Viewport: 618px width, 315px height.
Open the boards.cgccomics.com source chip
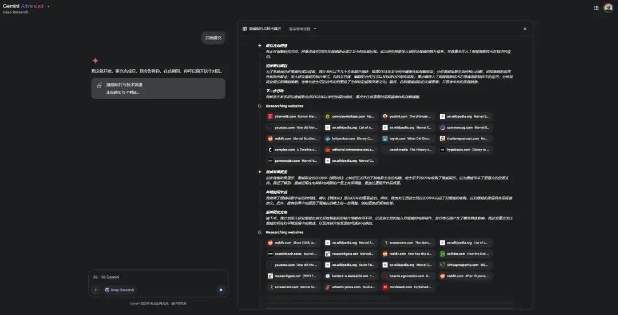pyautogui.click(x=408, y=276)
